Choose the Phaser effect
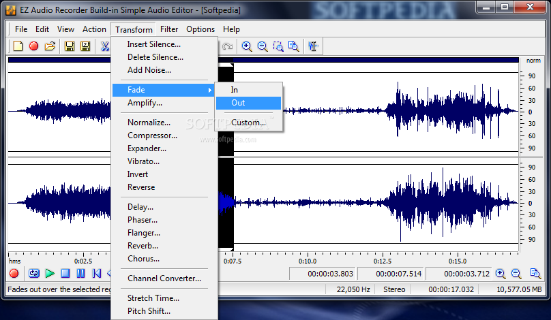This screenshot has height=320, width=551. pos(164,220)
